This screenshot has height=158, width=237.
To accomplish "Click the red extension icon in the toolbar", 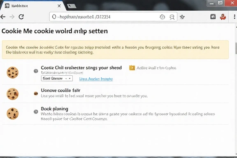I will tap(223, 17).
